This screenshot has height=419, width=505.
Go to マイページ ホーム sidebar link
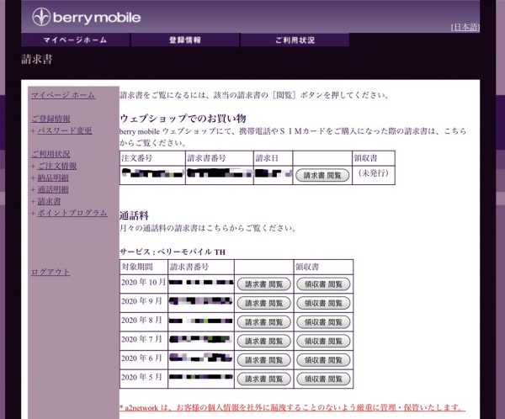[63, 95]
